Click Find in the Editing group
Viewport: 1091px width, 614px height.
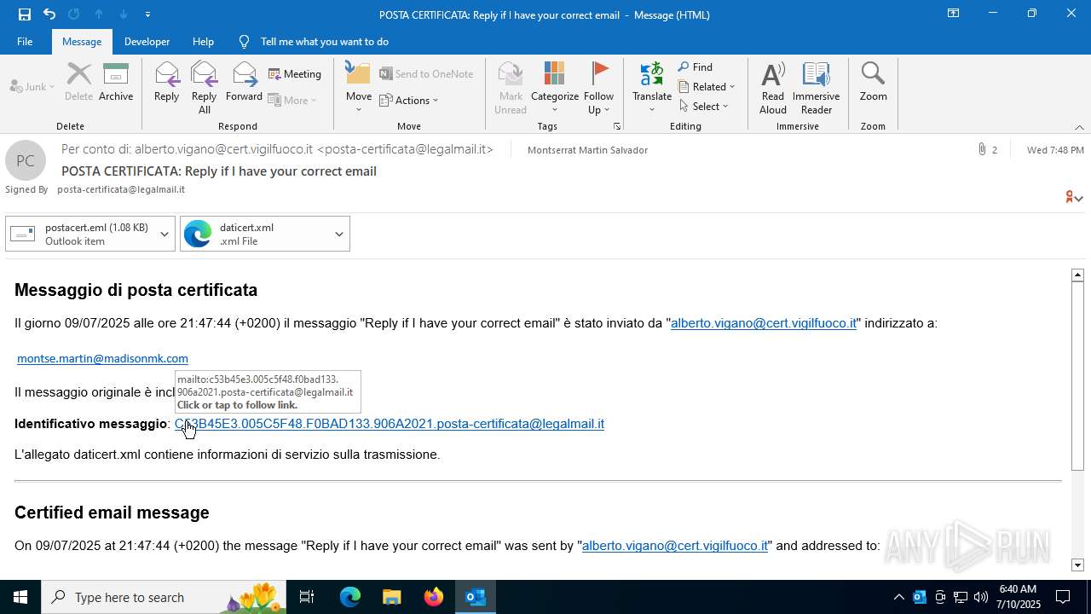[x=696, y=67]
